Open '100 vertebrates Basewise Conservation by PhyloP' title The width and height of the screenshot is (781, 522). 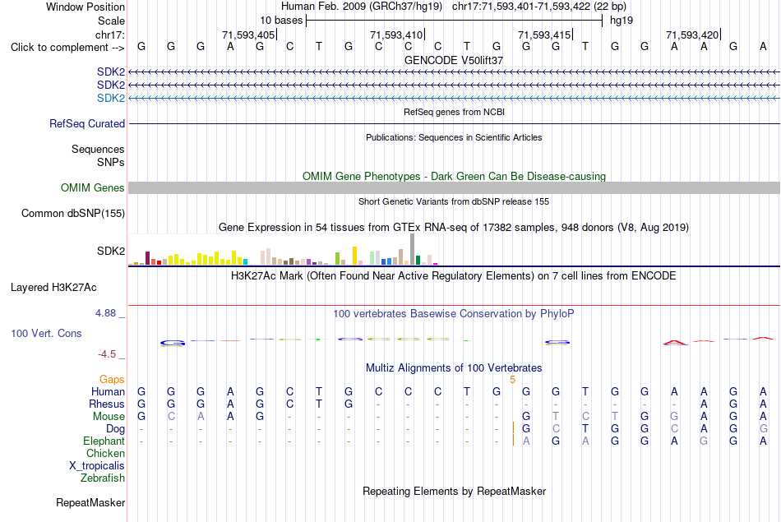point(454,314)
